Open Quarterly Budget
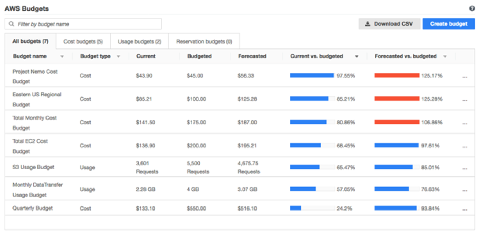This screenshot has height=234, width=483. pyautogui.click(x=33, y=208)
